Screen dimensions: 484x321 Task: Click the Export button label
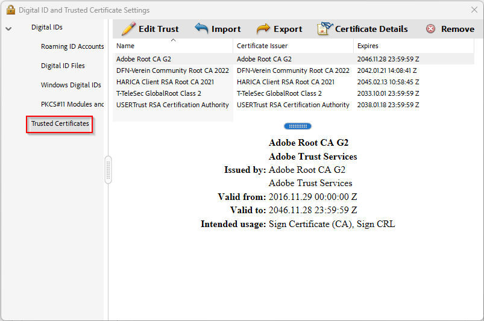[x=288, y=29]
